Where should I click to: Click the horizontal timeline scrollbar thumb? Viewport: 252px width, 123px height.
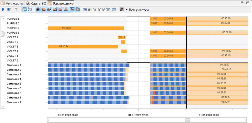(187, 120)
